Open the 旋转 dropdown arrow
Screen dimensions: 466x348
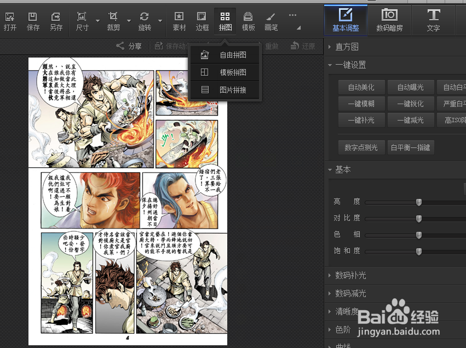click(160, 21)
